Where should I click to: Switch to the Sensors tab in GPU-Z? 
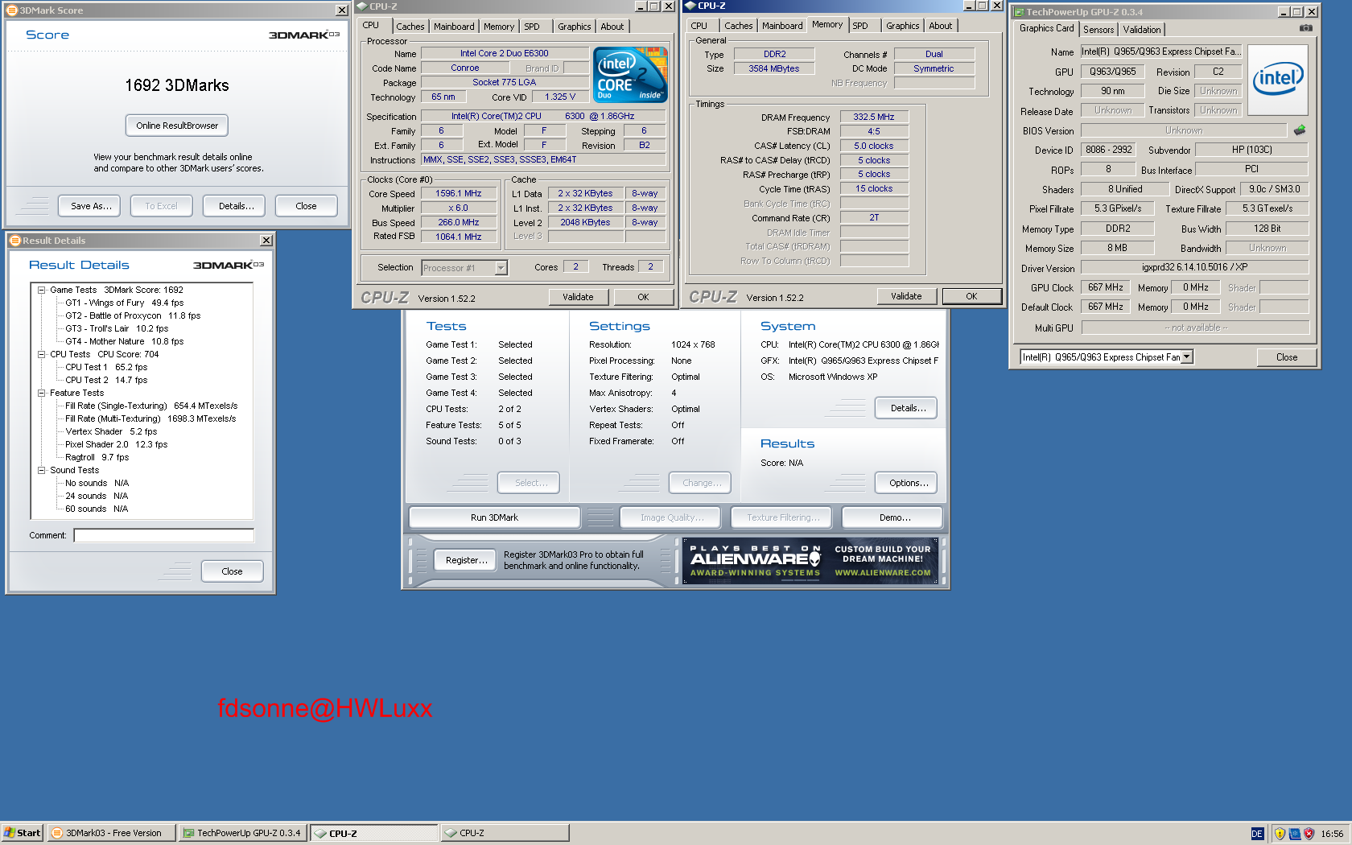[x=1098, y=30]
